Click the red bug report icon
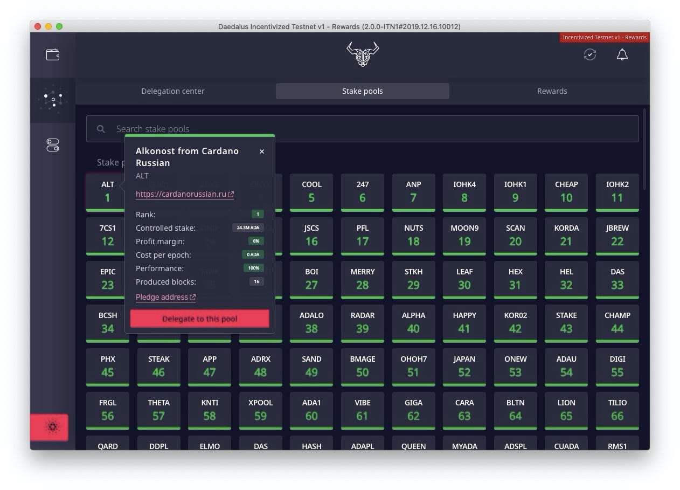680x490 pixels. pos(50,427)
